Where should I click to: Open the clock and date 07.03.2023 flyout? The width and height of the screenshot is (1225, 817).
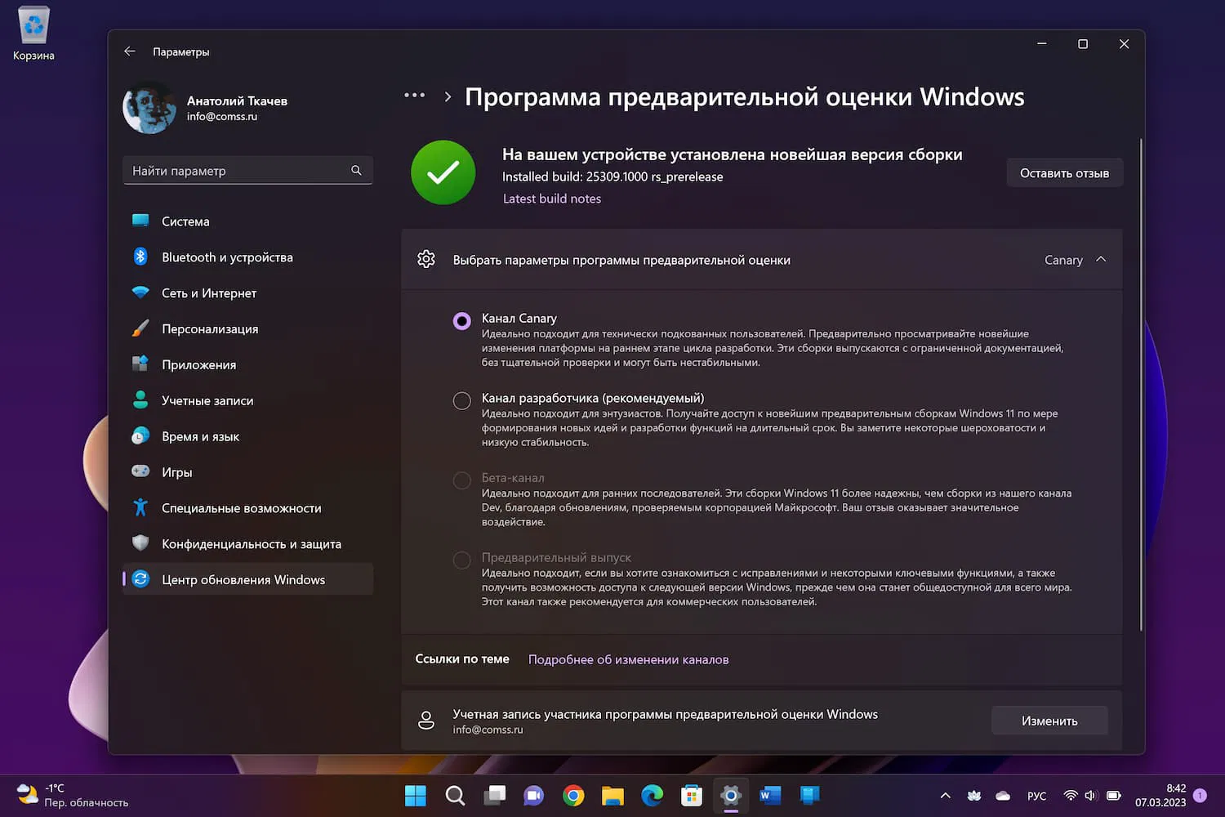click(x=1160, y=796)
